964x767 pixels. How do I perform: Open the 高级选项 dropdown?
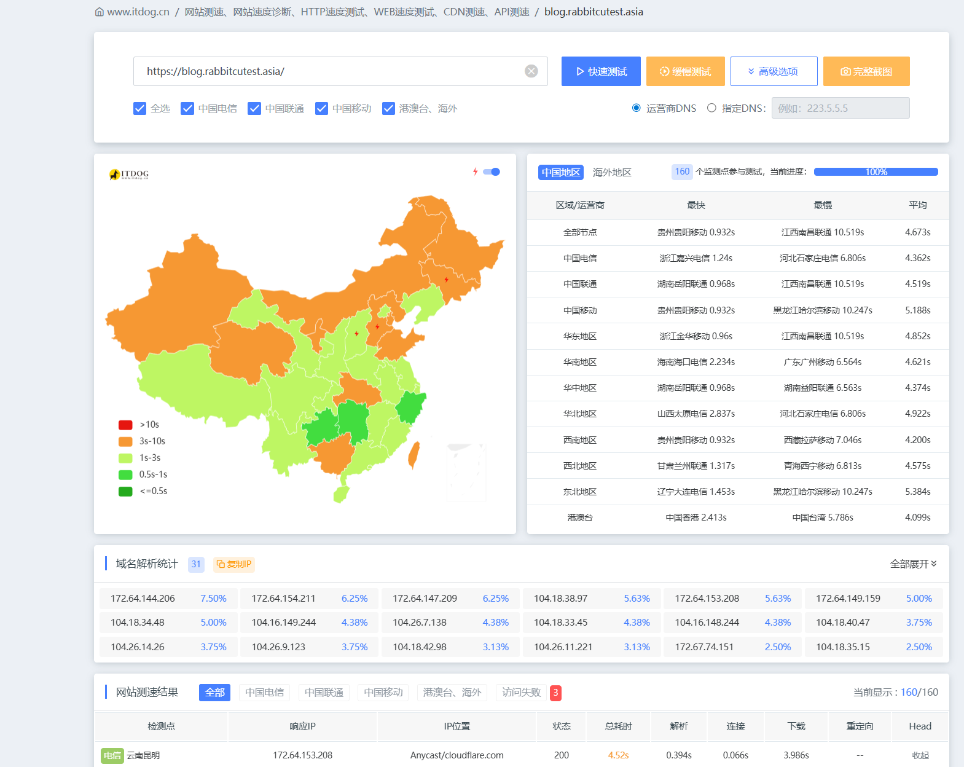774,71
